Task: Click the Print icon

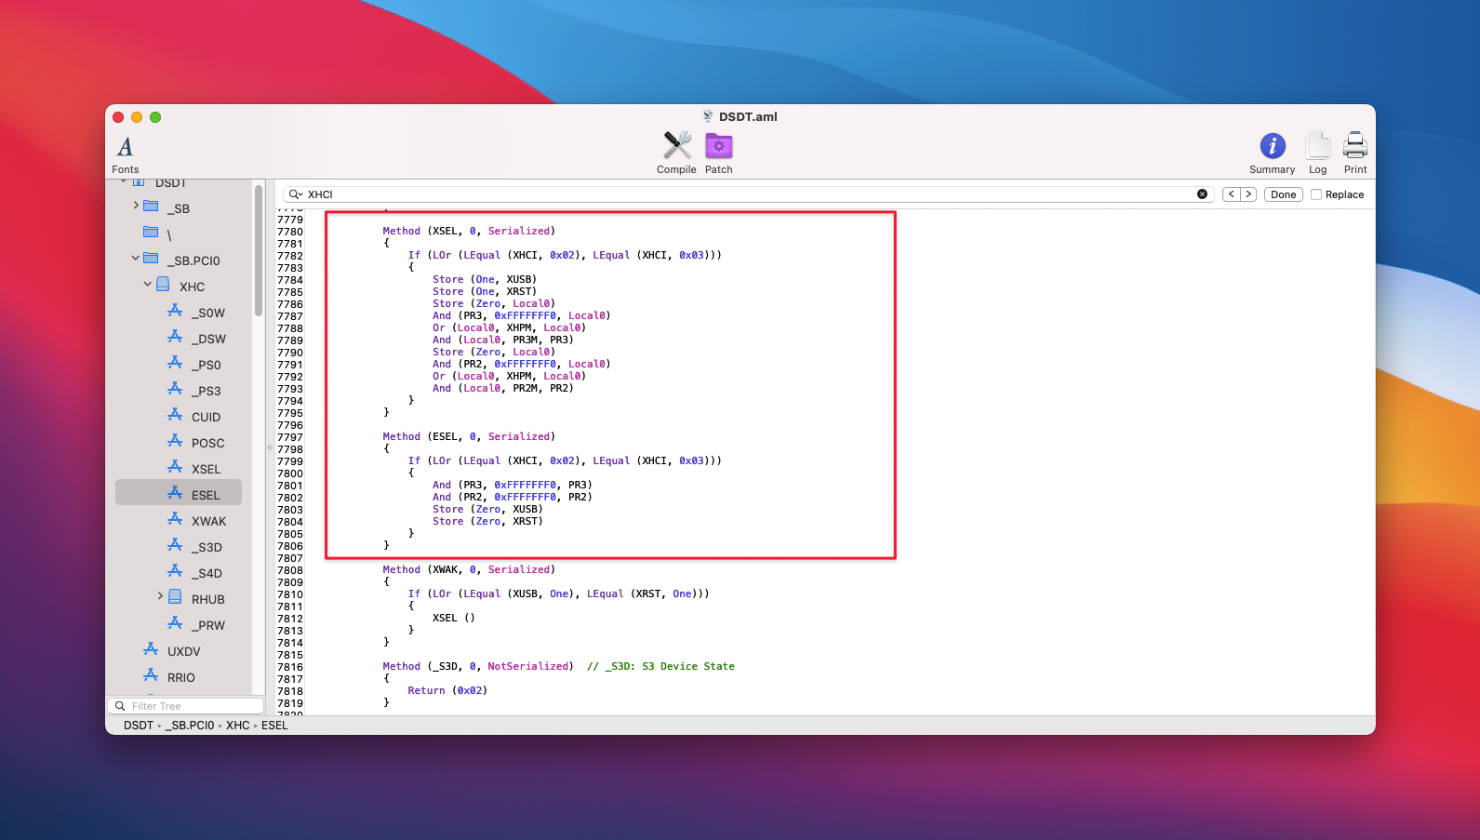Action: coord(1355,147)
